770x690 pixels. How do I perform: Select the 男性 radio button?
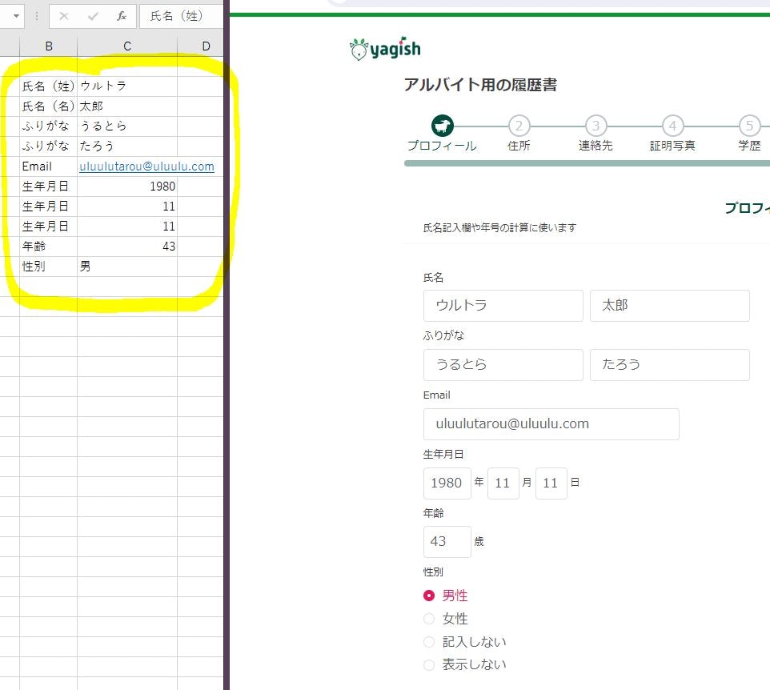pyautogui.click(x=429, y=596)
